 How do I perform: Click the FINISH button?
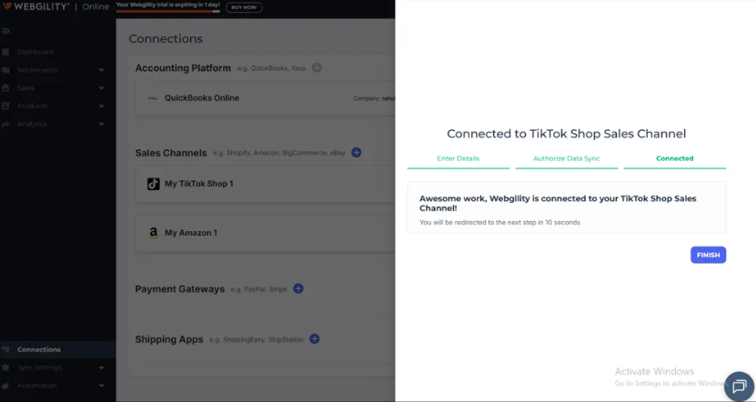(708, 255)
